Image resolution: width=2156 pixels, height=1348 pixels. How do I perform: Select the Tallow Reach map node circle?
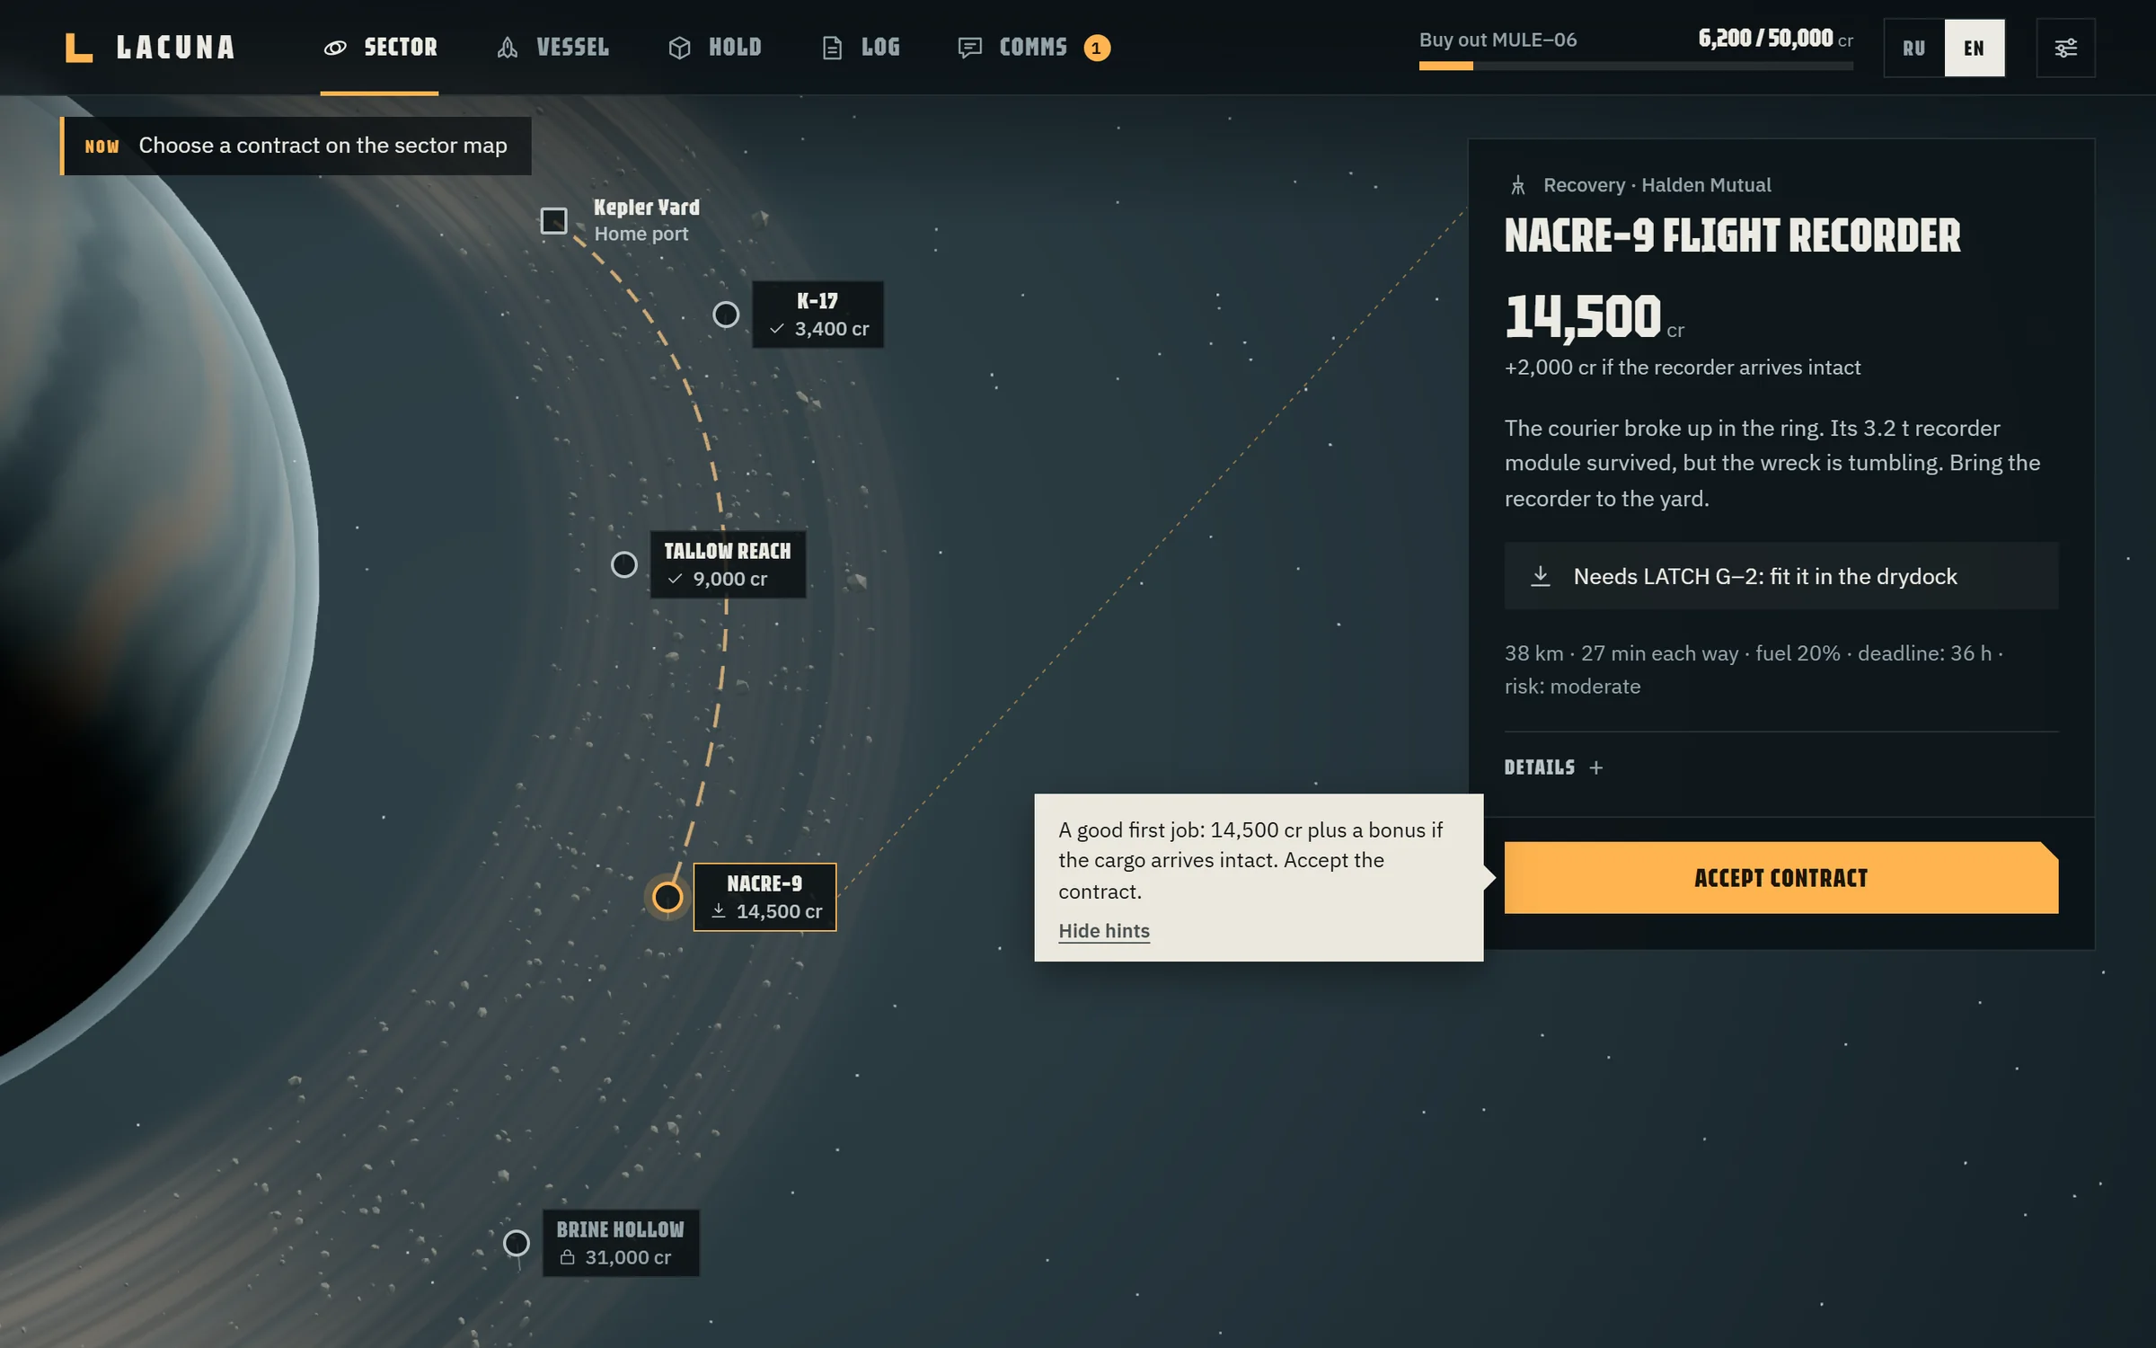coord(623,564)
